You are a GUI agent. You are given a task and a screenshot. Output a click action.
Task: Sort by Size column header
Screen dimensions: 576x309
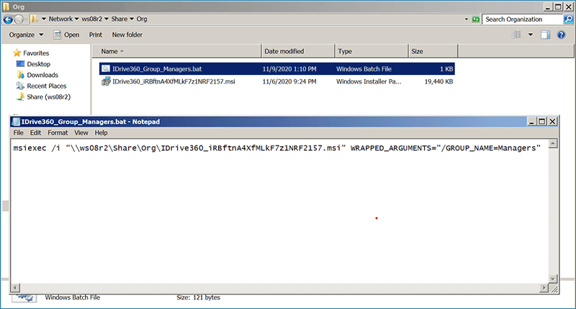pos(433,51)
